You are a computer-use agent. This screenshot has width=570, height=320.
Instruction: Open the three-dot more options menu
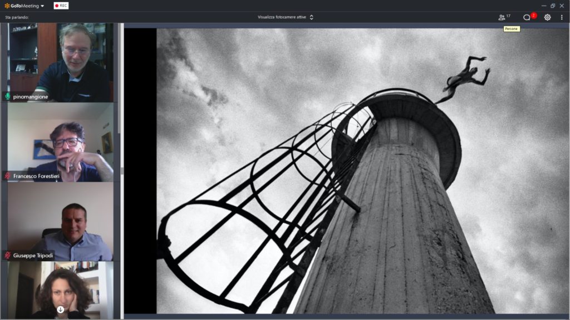point(562,17)
